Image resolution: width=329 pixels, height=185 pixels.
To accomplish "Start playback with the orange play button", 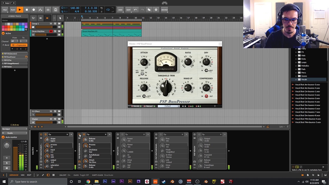I will click(20, 10).
